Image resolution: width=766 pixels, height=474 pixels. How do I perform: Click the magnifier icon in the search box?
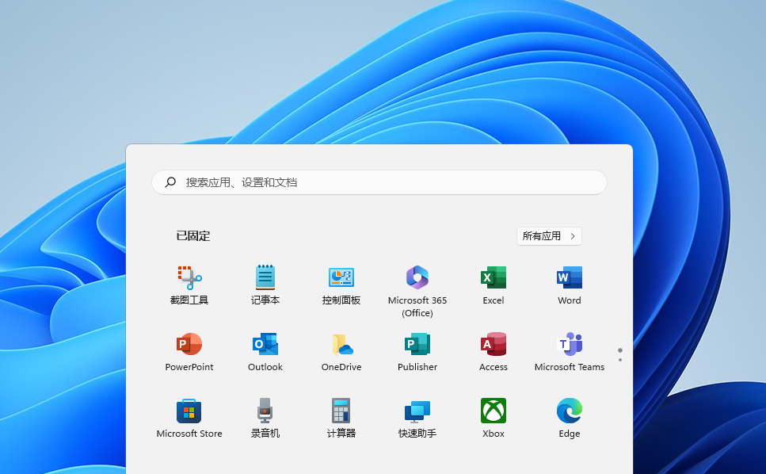pos(170,182)
